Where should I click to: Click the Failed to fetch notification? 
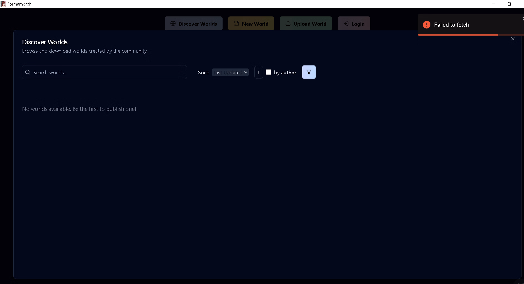click(471, 25)
